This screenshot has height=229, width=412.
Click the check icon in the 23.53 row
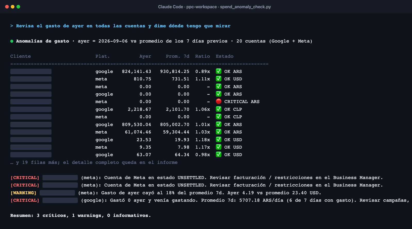(219, 140)
